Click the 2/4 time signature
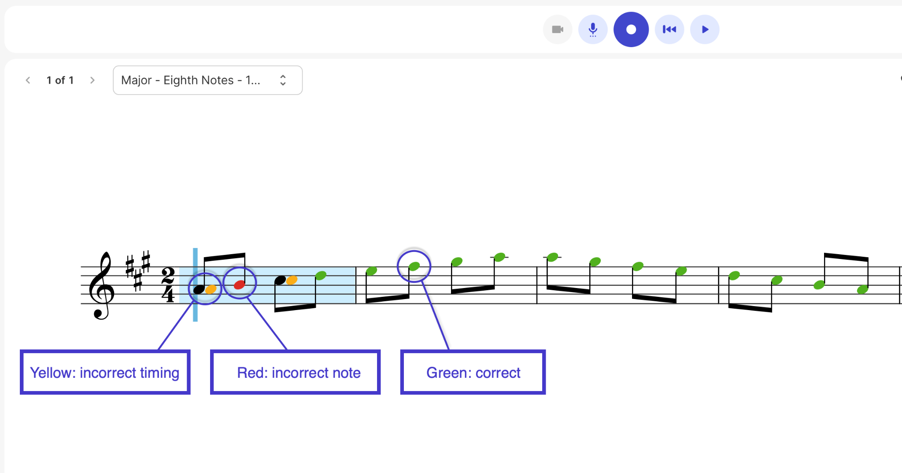Viewport: 902px width, 473px height. tap(168, 285)
